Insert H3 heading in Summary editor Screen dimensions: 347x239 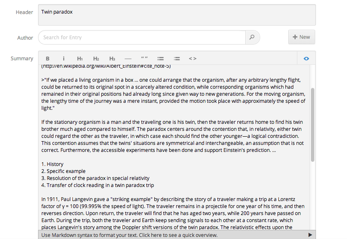[x=112, y=59]
